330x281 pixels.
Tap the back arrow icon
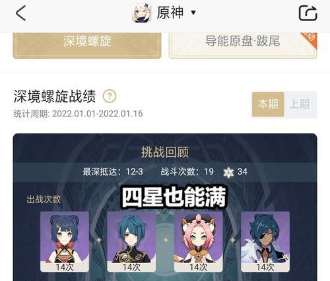coord(21,13)
